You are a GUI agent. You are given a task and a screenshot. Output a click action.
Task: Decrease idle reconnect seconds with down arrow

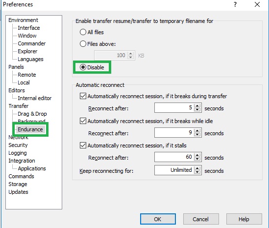coord(197,134)
